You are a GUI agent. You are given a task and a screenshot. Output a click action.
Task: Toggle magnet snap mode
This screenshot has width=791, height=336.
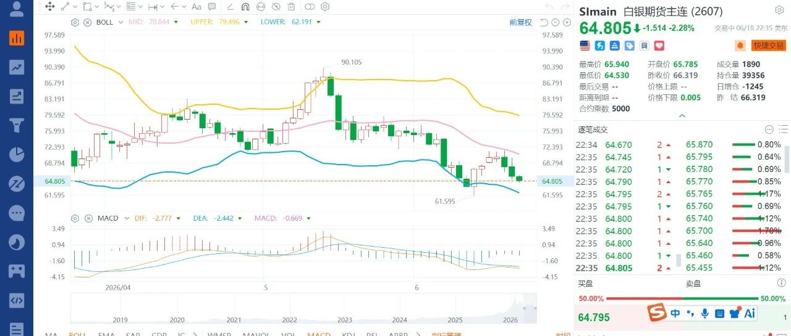point(245,7)
